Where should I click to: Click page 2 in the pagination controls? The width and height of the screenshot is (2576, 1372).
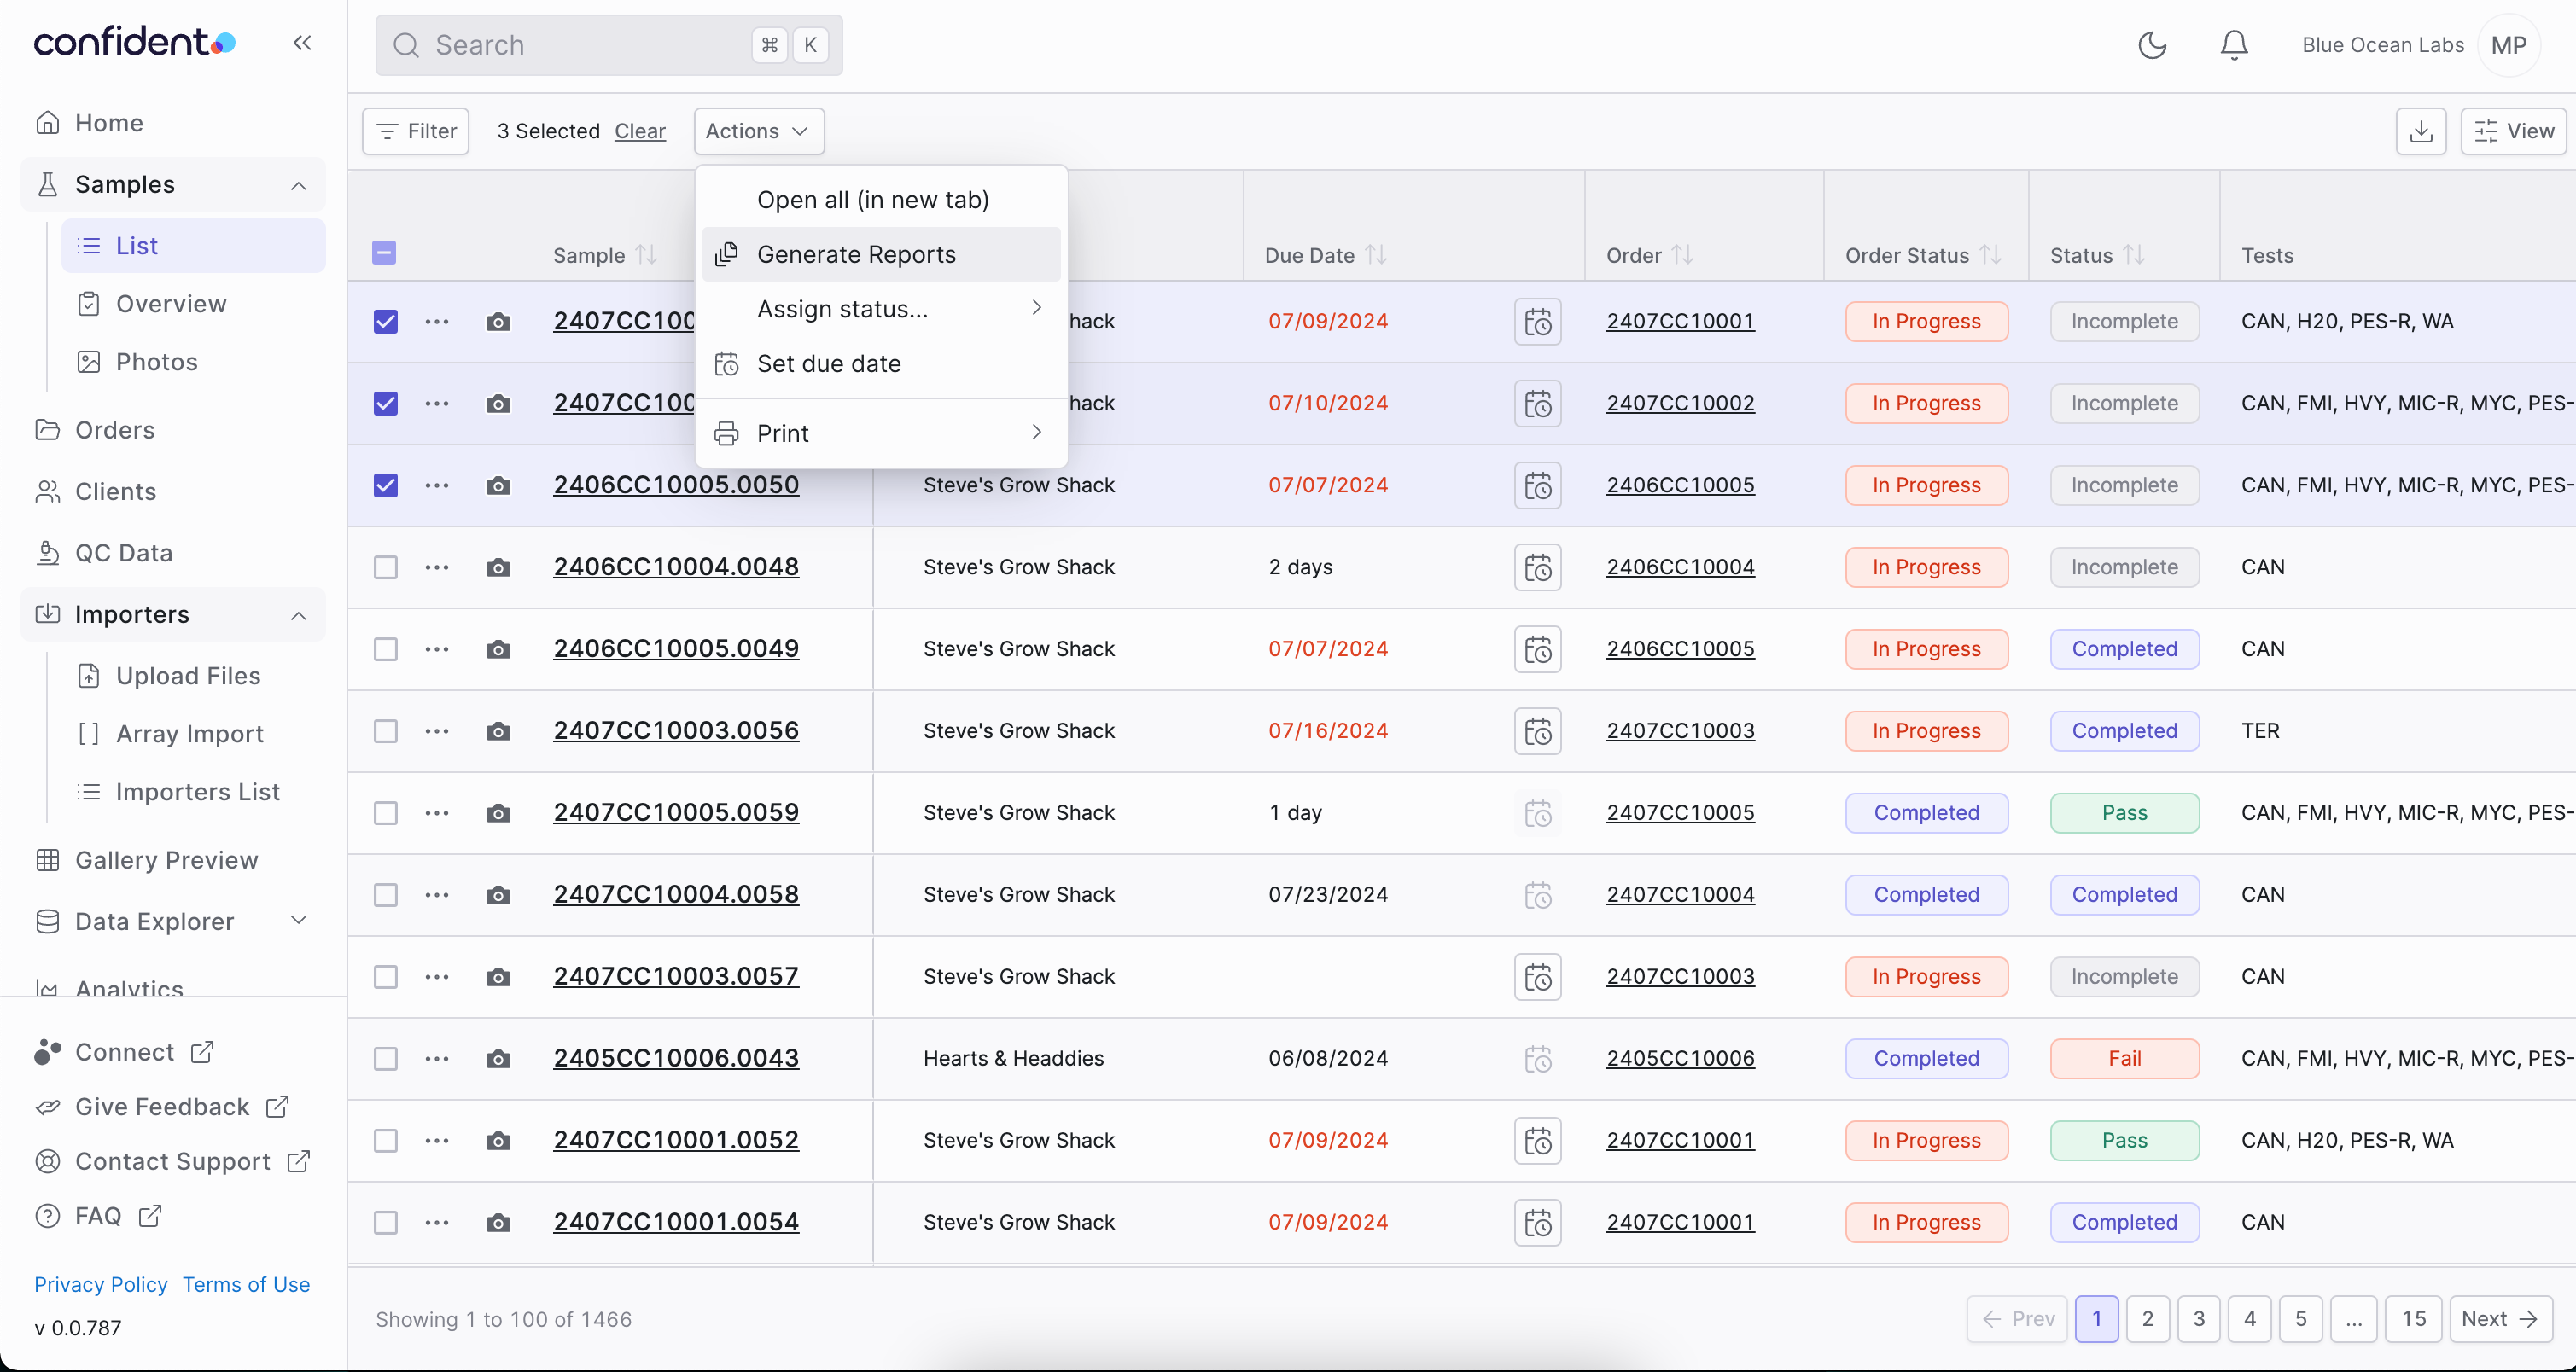tap(2148, 1319)
